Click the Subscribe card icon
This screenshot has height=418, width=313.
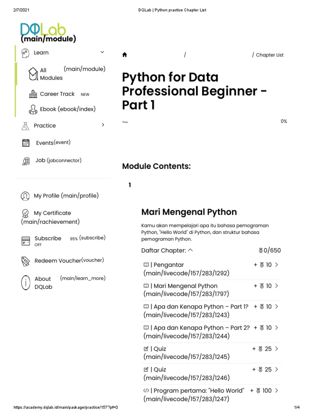pyautogui.click(x=26, y=241)
